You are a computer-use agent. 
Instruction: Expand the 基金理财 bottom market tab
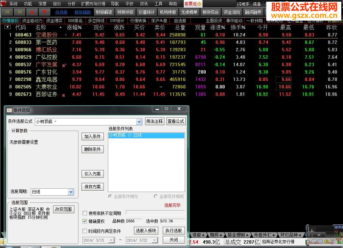238,235
